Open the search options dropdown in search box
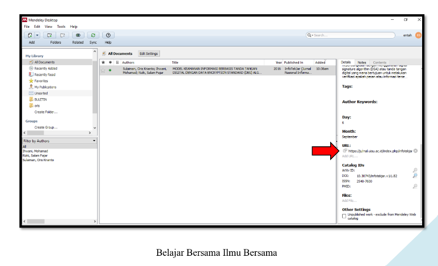438x266 pixels. [x=310, y=35]
